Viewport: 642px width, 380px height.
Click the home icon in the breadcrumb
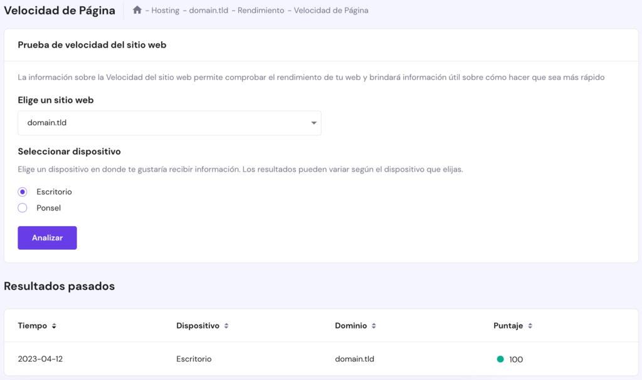tap(137, 10)
